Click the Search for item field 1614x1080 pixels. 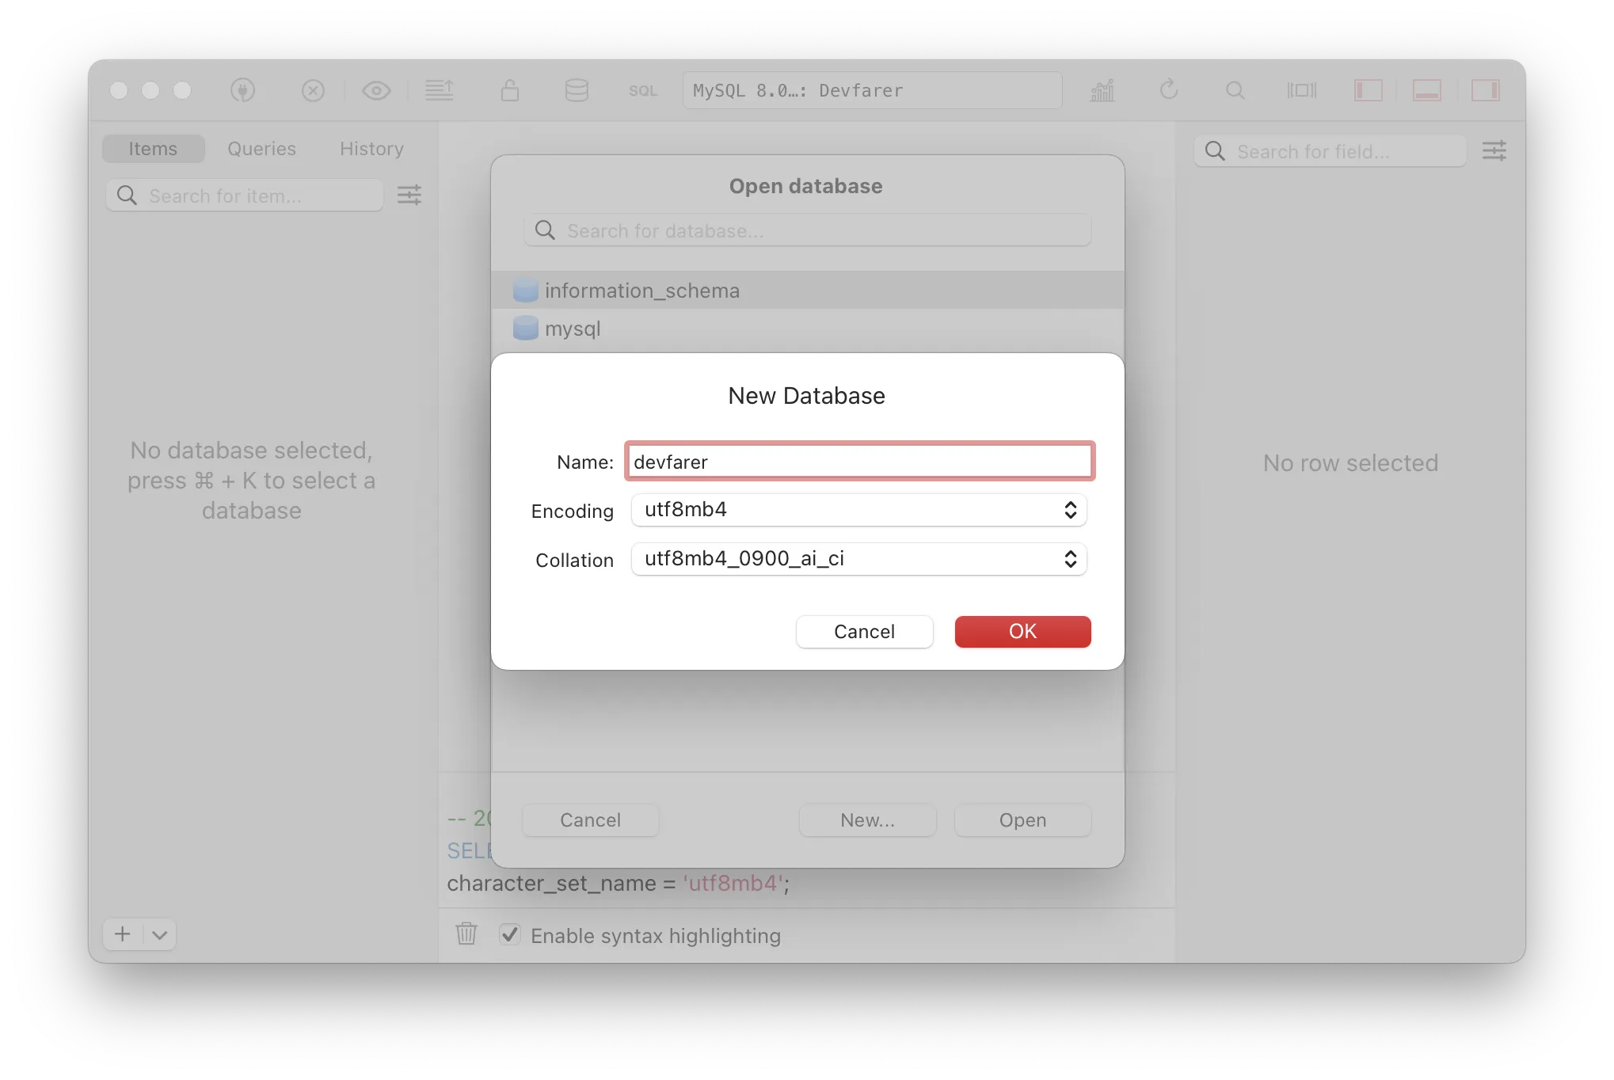[245, 196]
